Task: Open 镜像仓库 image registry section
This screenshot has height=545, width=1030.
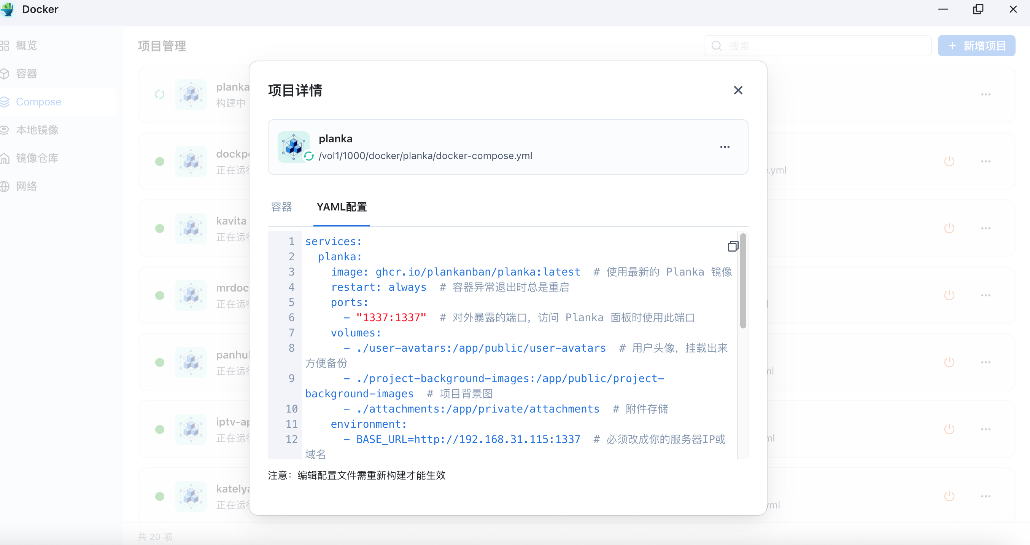Action: point(37,158)
